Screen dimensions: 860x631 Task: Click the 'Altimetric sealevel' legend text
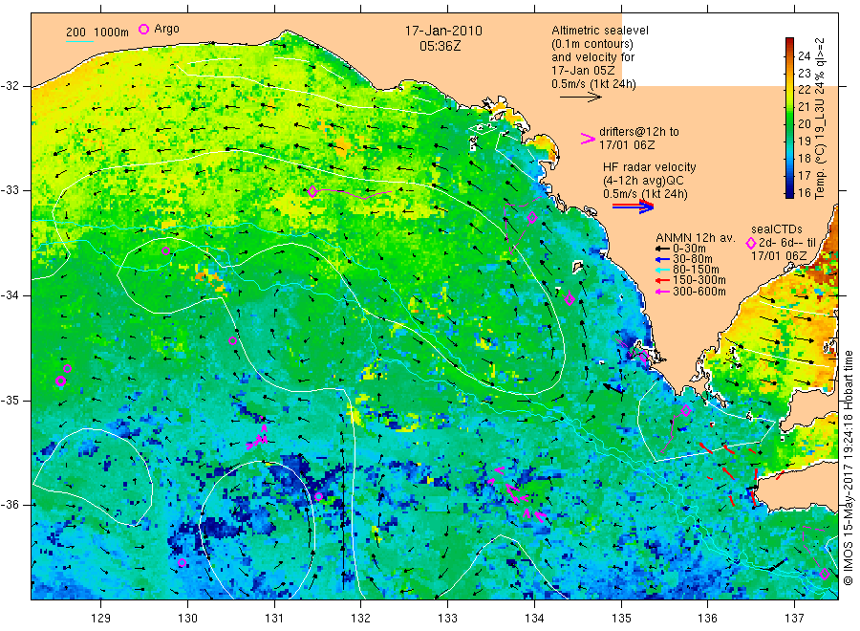600,31
